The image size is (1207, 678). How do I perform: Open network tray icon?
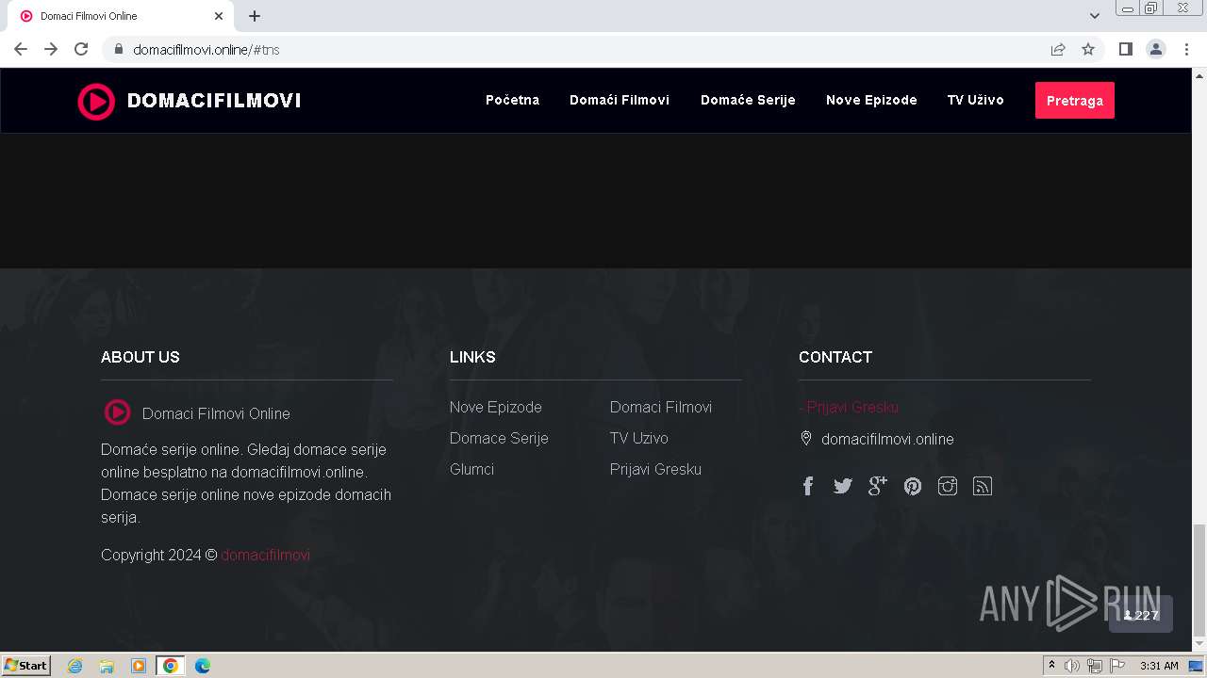(x=1095, y=666)
